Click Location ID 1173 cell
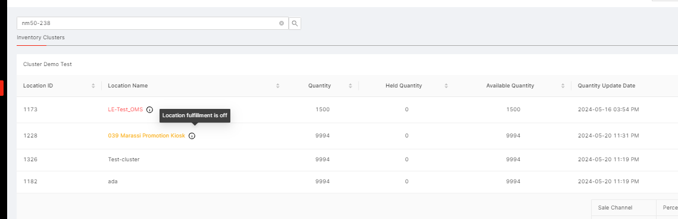The height and width of the screenshot is (219, 678). (30, 109)
